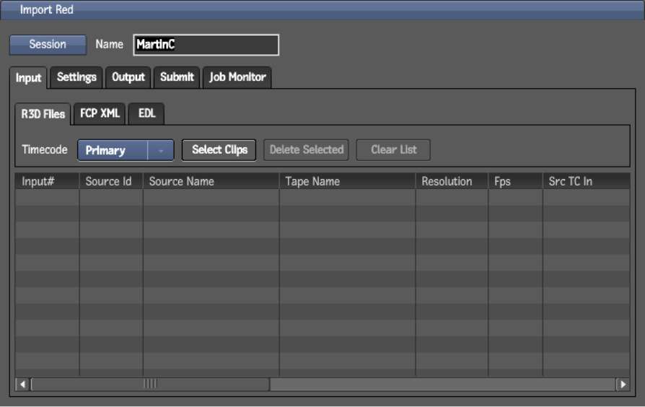
Task: Open the Output tab
Action: [129, 77]
